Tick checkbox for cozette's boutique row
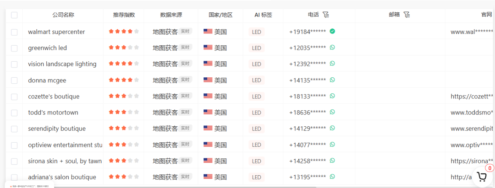 [14, 97]
